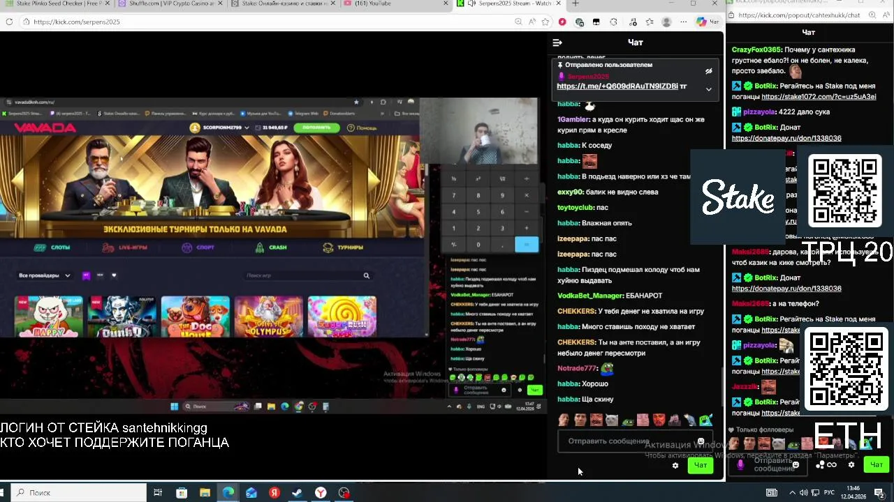Click username 1Gambler in main chat
The image size is (894, 502).
point(573,120)
